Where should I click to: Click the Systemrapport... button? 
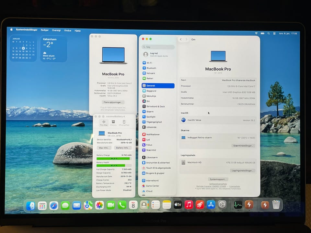218,179
